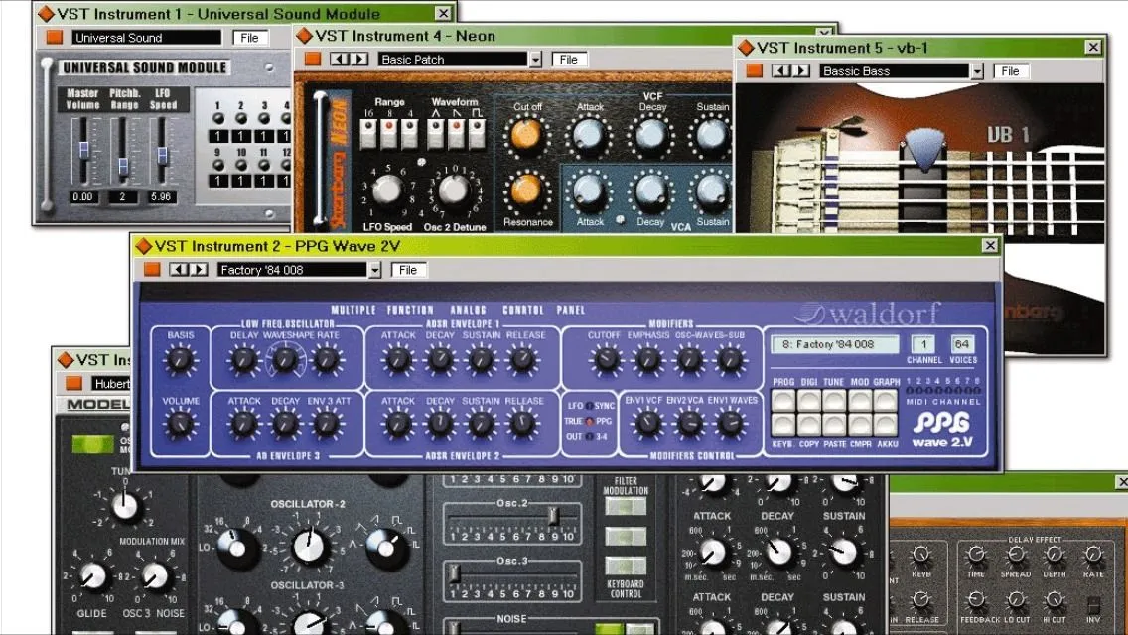
Task: Click the CUTOFF knob in PPG Wave
Action: pyautogui.click(x=605, y=359)
